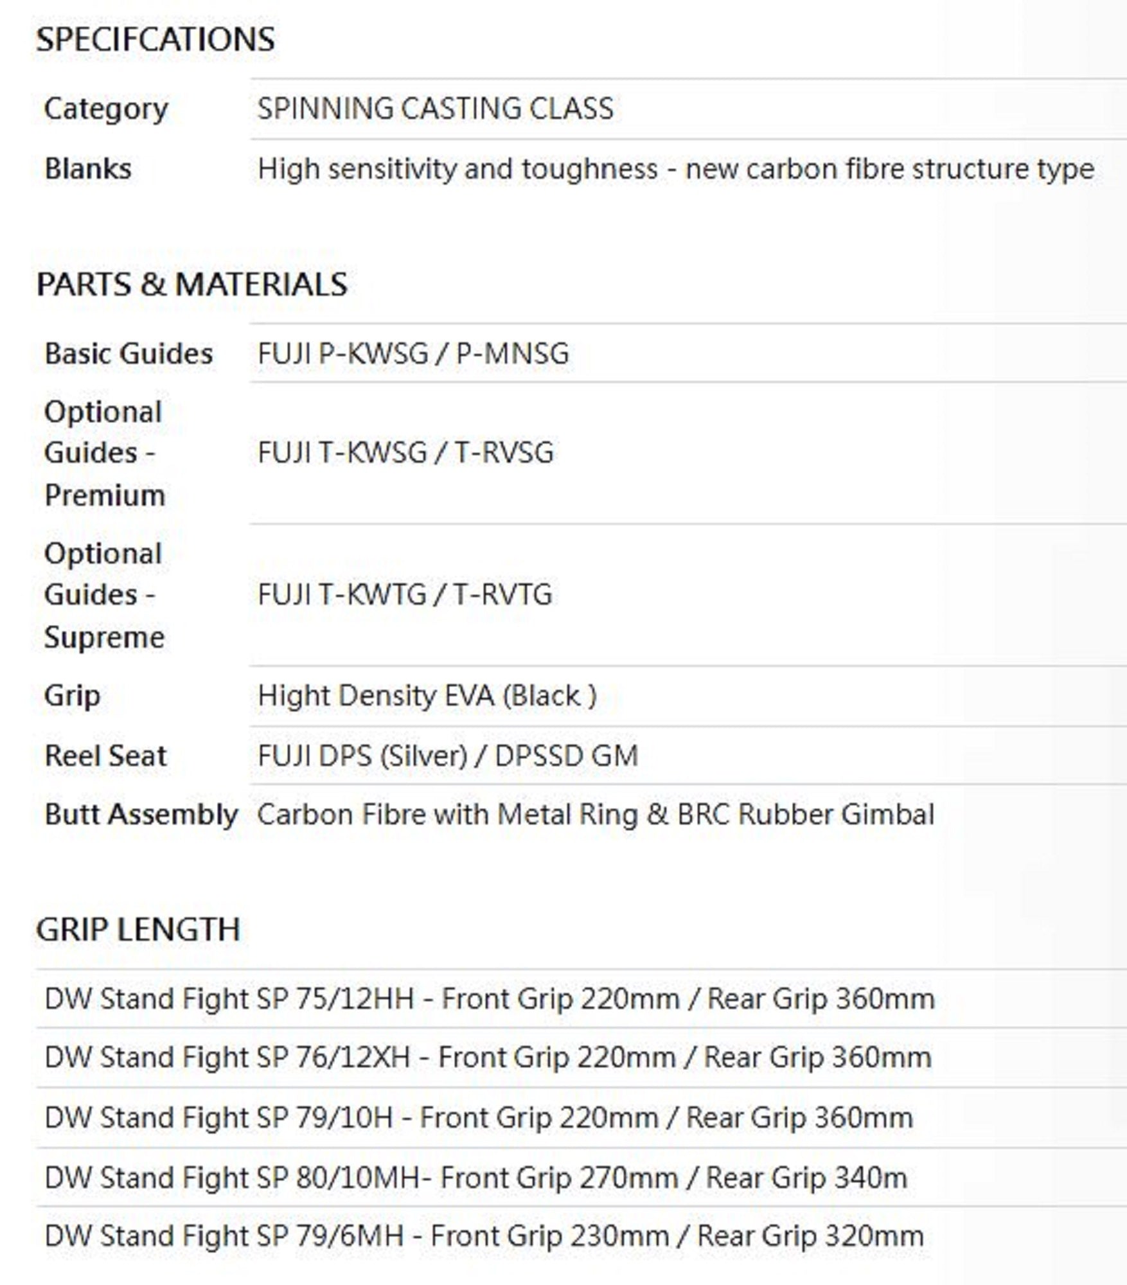
Task: Click the Reel Seat label
Action: coord(105,756)
